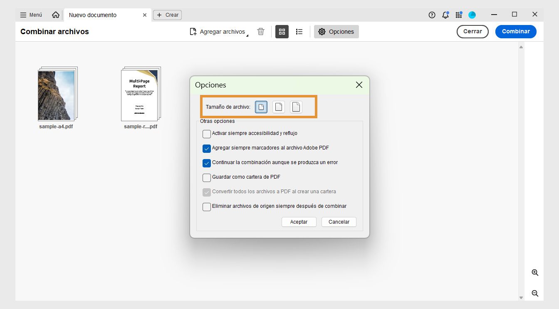Open Opciones with the gear icon
Image resolution: width=559 pixels, height=309 pixels.
pos(336,31)
